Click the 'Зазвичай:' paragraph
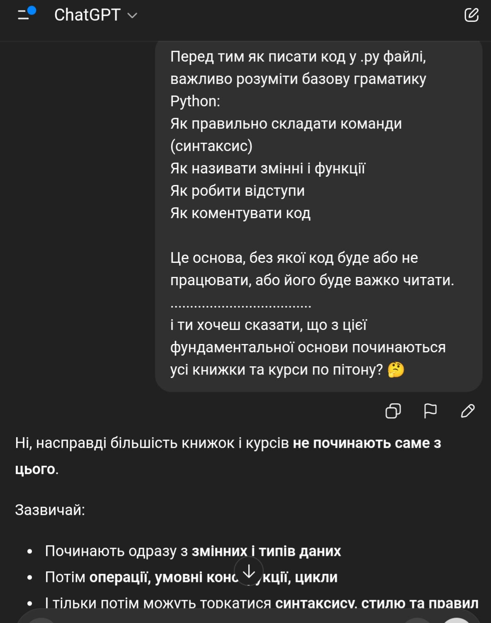 pos(50,510)
